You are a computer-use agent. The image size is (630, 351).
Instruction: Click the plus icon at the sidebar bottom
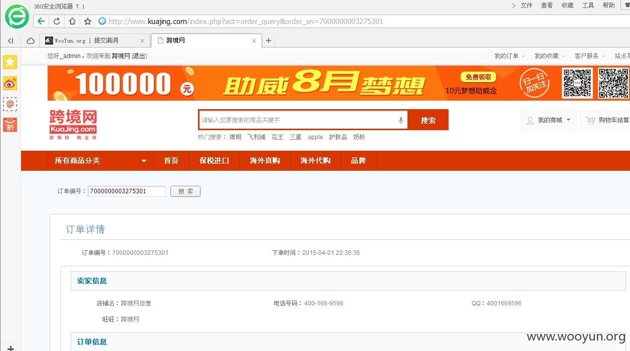pos(11,348)
